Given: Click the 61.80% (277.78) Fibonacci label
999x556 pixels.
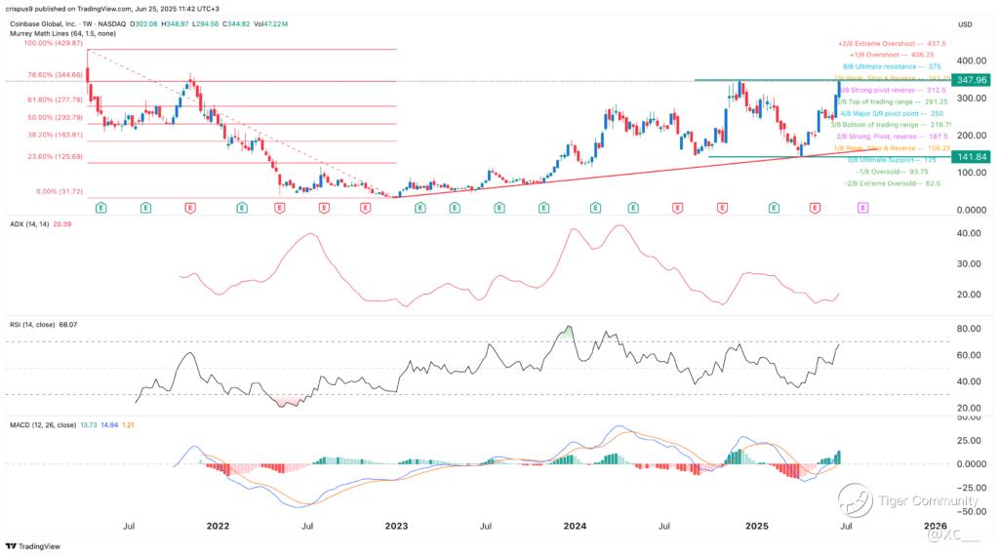Looking at the screenshot, I should 56,100.
